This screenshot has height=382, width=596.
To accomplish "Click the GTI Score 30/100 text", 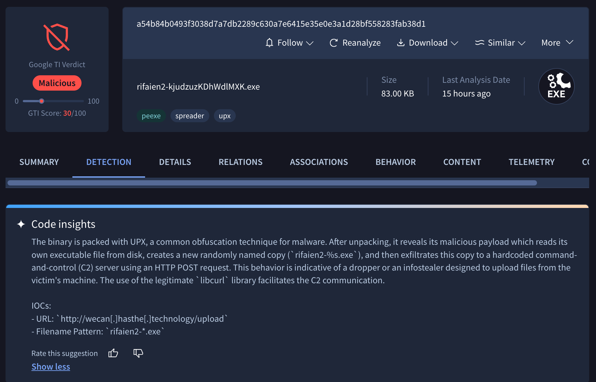I will click(x=57, y=113).
